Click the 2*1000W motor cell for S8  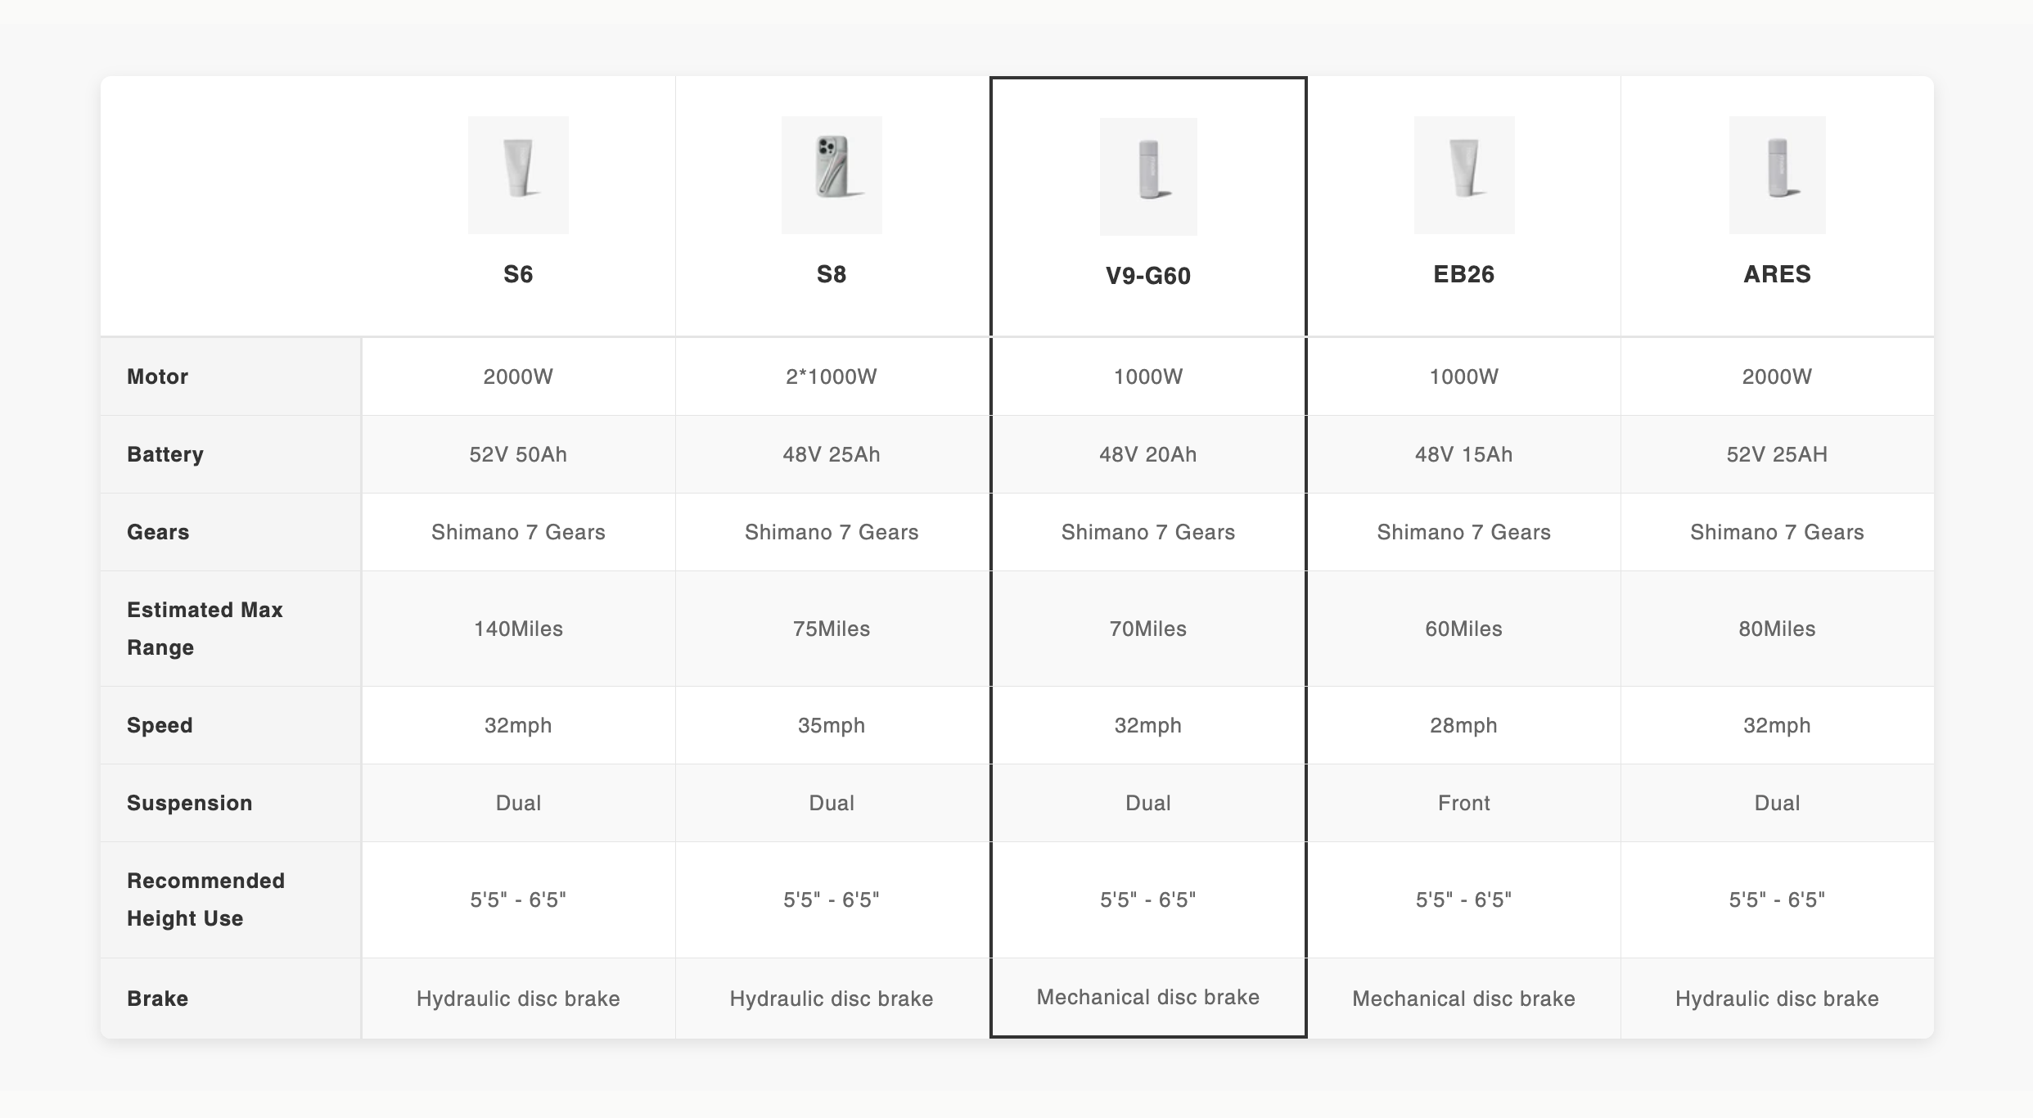tap(832, 376)
